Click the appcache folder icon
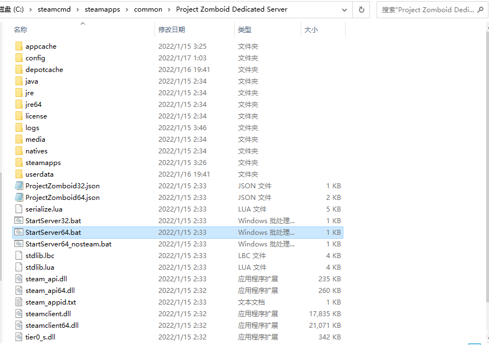489x345 pixels. [19, 46]
